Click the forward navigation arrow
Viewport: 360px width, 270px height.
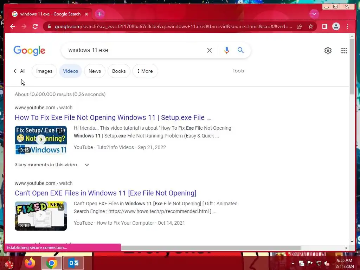(24, 26)
